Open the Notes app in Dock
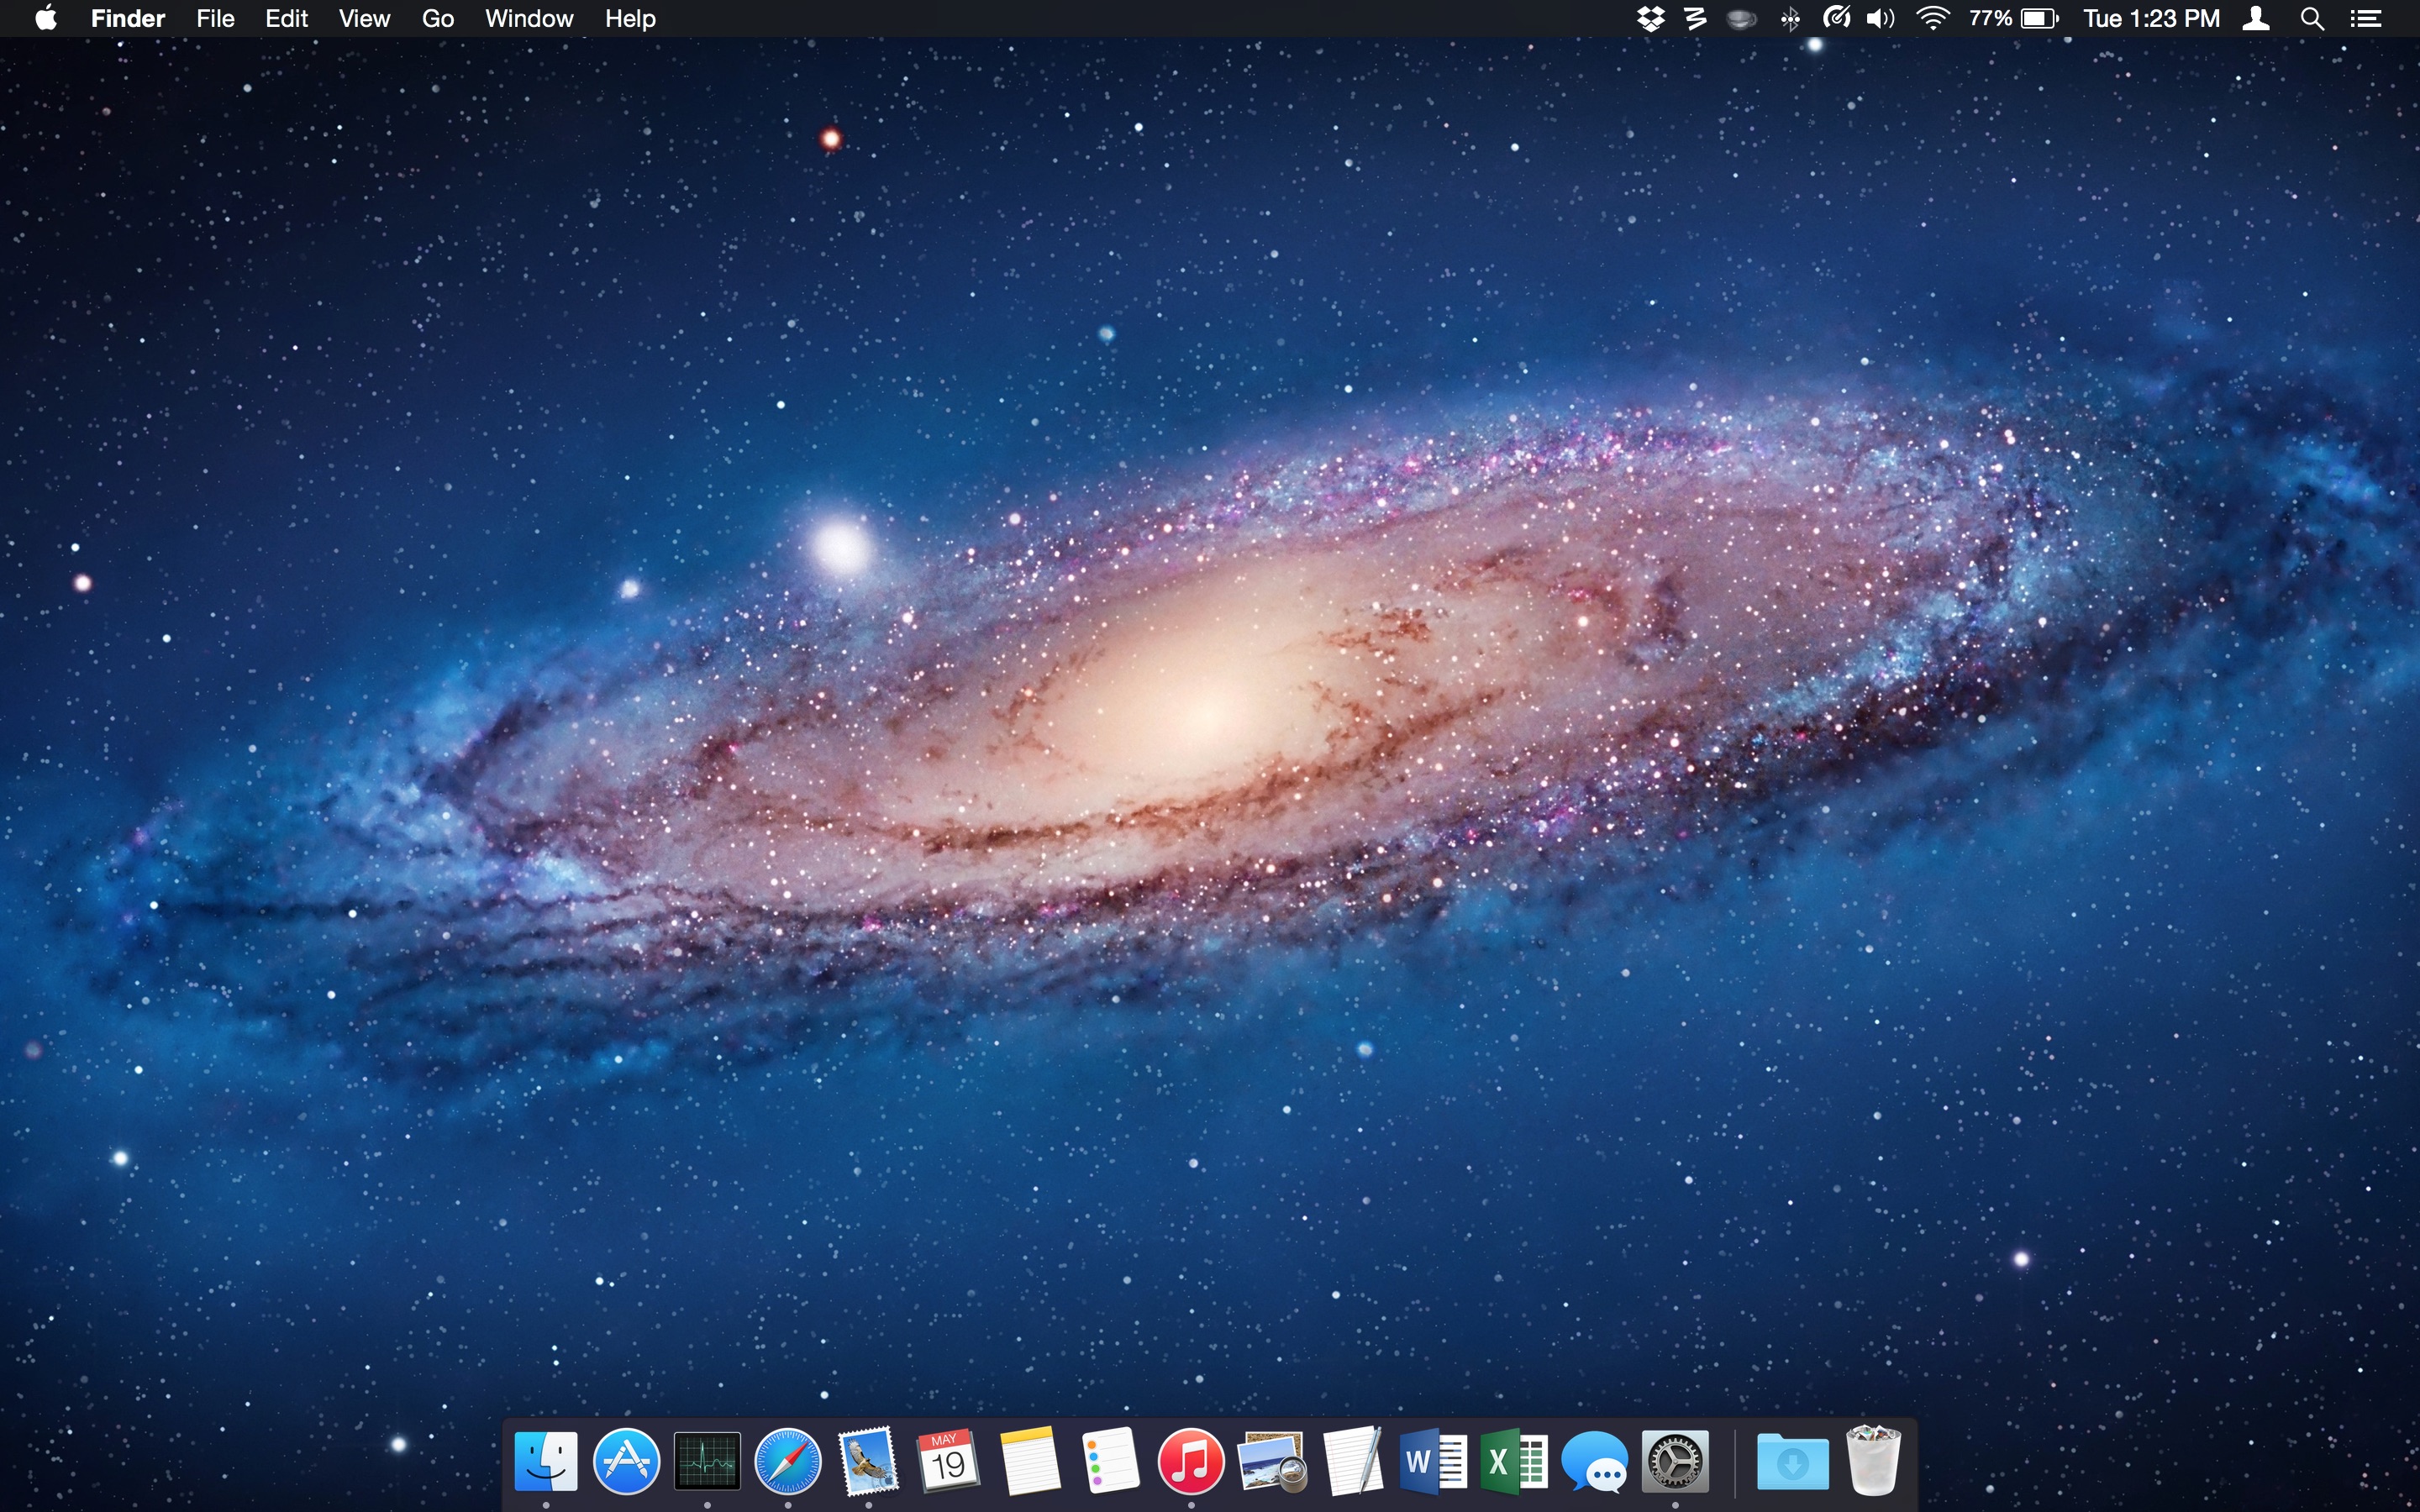The height and width of the screenshot is (1512, 2420). 1030,1461
